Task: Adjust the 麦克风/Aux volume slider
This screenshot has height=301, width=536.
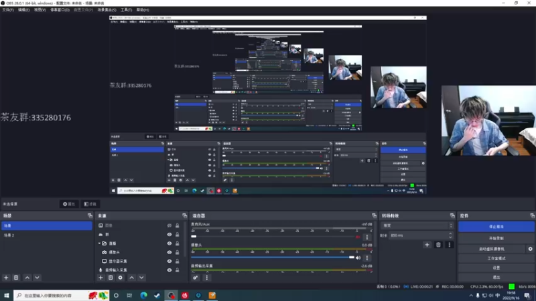Action: (x=273, y=236)
